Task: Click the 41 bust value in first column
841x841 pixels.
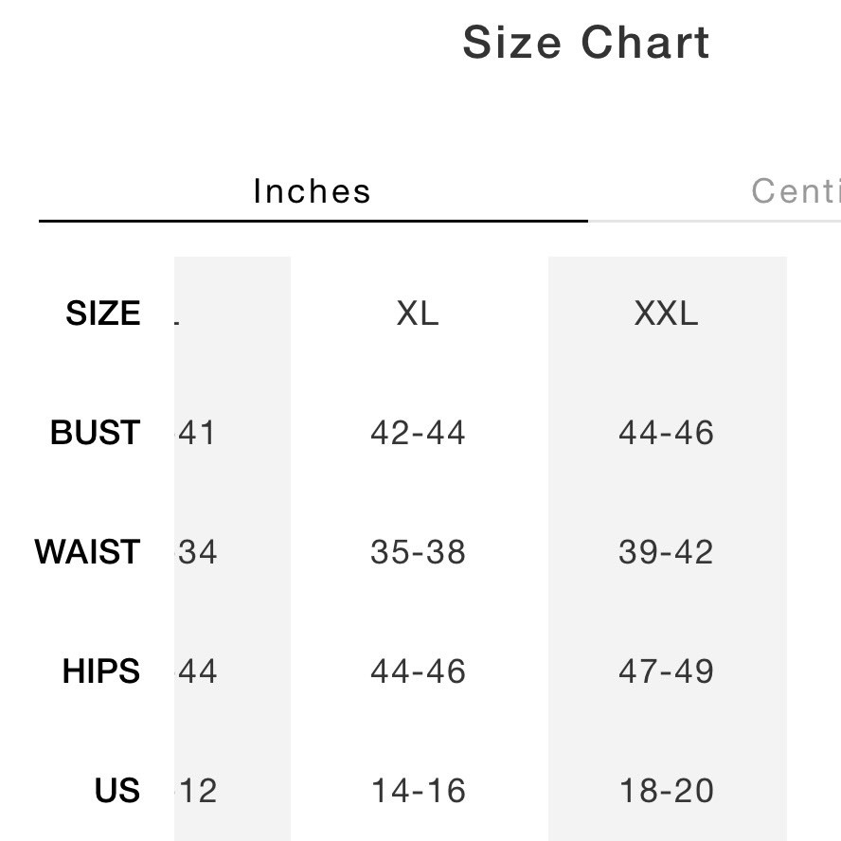Action: 198,433
